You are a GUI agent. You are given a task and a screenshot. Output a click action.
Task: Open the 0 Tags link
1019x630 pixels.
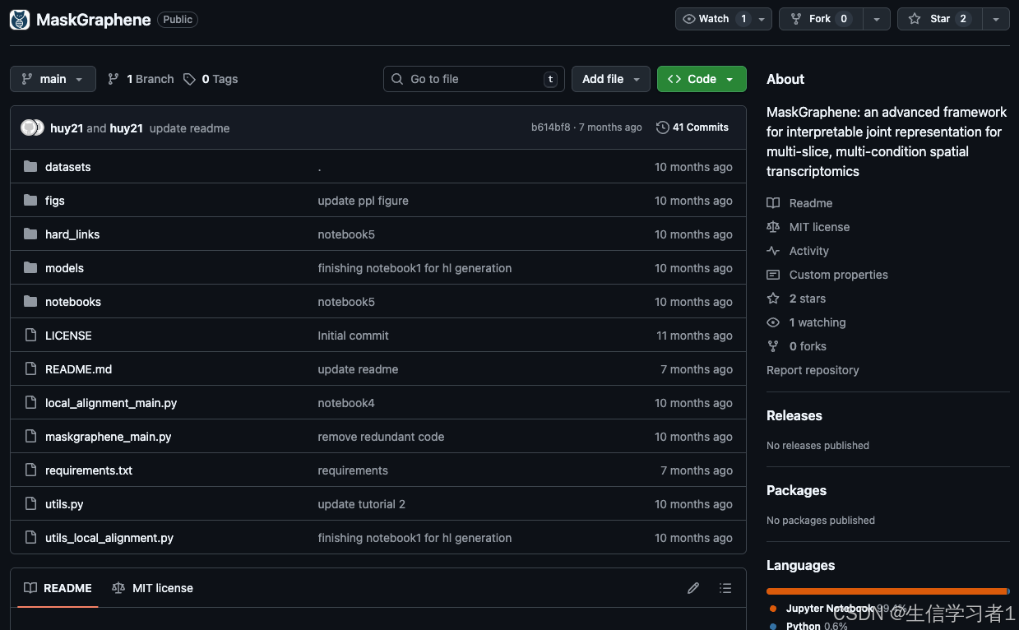click(211, 79)
